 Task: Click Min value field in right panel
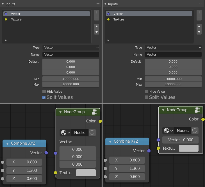coord(173,79)
